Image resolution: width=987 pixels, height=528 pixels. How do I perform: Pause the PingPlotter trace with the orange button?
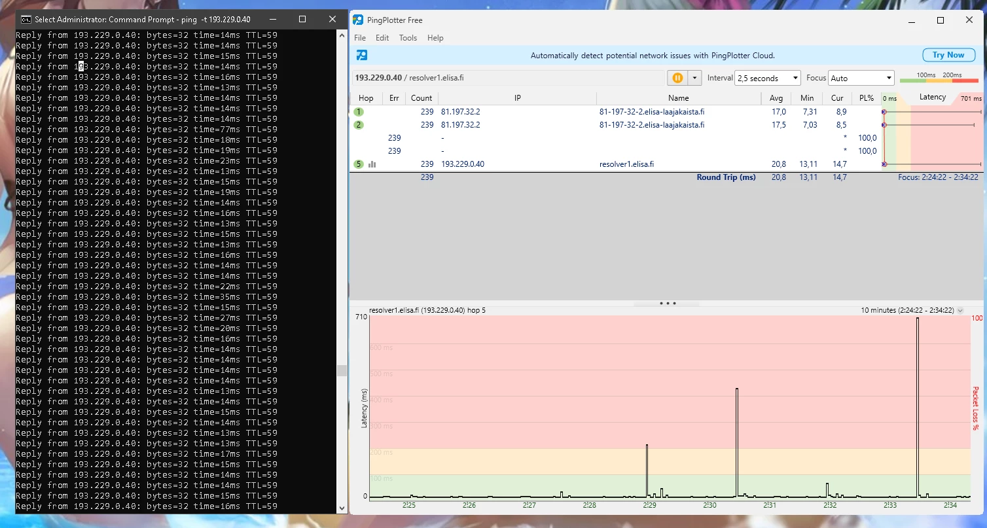click(677, 78)
